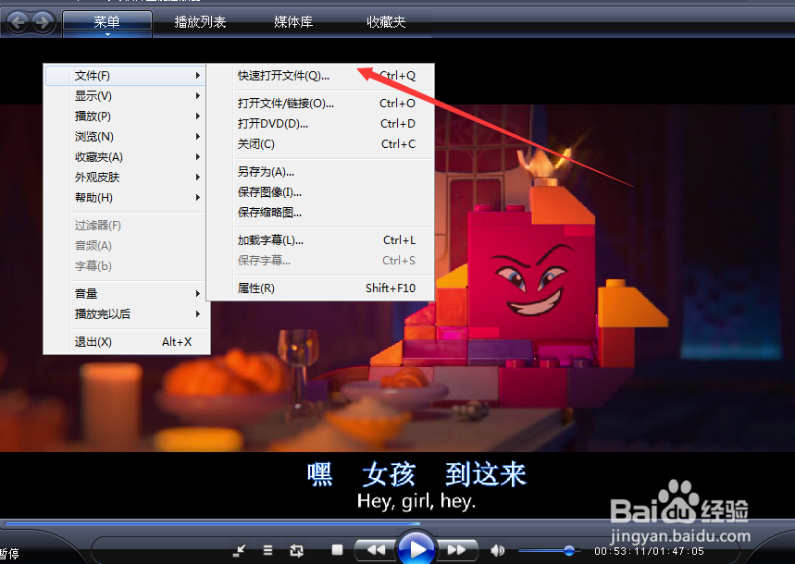Expand the 播放完以后 submenu
This screenshot has height=564, width=795.
point(125,313)
